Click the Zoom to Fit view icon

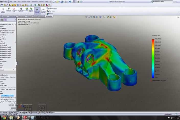click(86, 17)
